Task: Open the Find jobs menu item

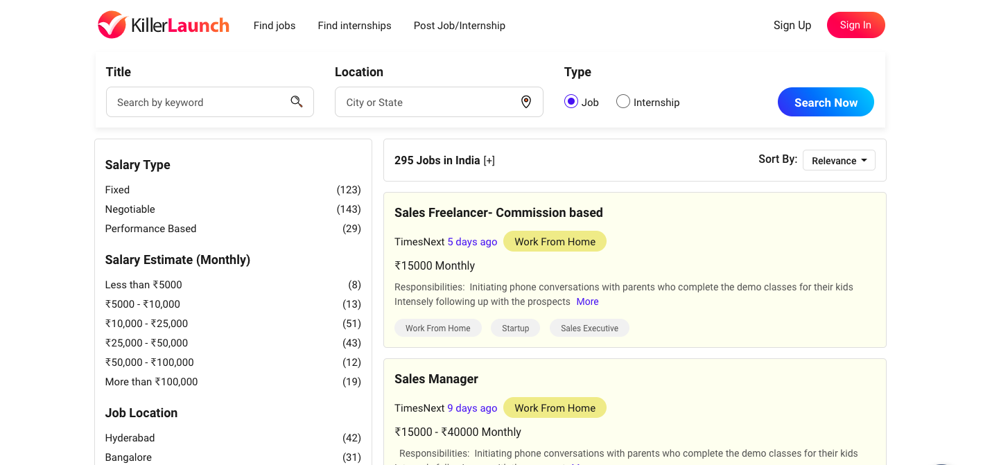Action: [x=275, y=26]
